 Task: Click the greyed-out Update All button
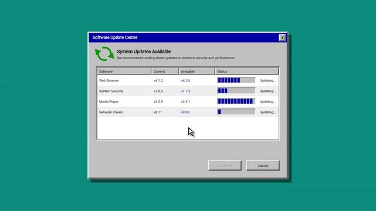click(x=225, y=166)
